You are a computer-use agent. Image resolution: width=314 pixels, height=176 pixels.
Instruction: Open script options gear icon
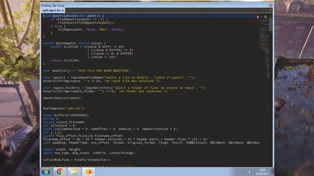click(265, 17)
